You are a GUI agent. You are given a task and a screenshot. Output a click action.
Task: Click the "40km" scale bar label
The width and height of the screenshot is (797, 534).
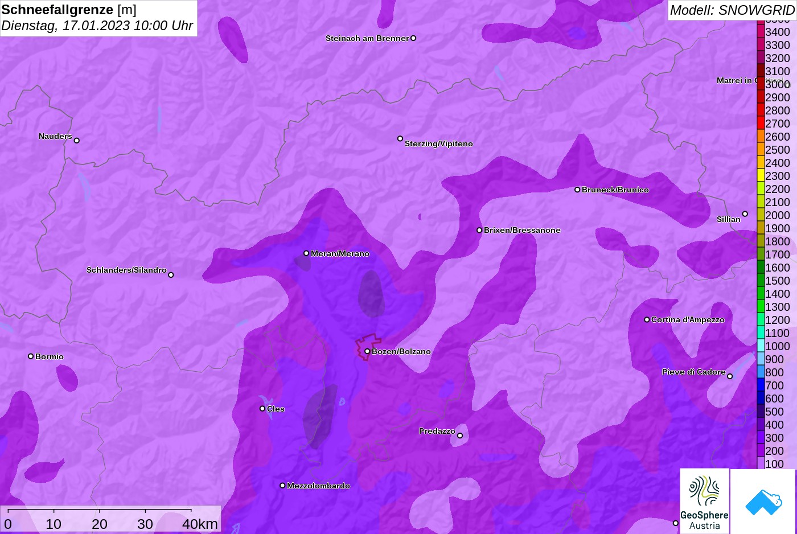(200, 524)
